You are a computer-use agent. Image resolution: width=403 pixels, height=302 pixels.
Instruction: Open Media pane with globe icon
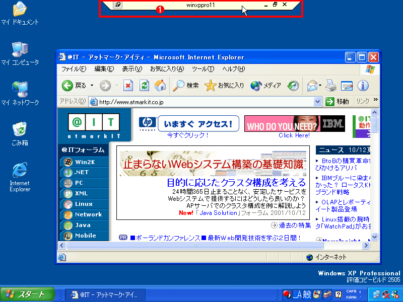tap(256, 86)
